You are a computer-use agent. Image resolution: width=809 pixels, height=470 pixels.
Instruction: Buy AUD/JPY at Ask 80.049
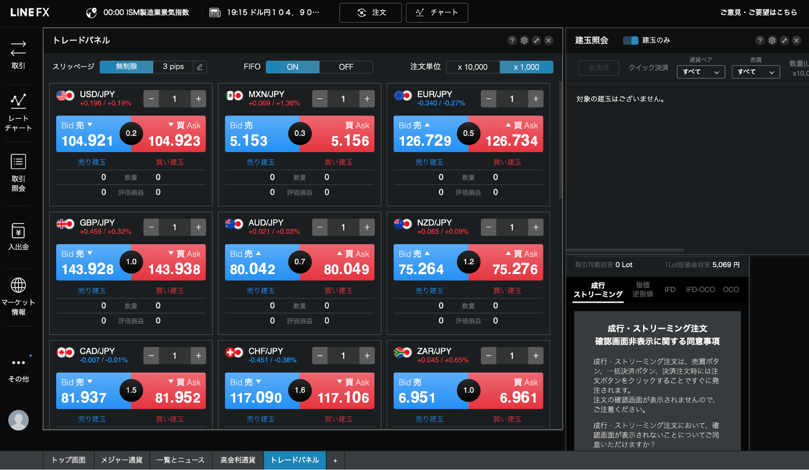click(338, 263)
